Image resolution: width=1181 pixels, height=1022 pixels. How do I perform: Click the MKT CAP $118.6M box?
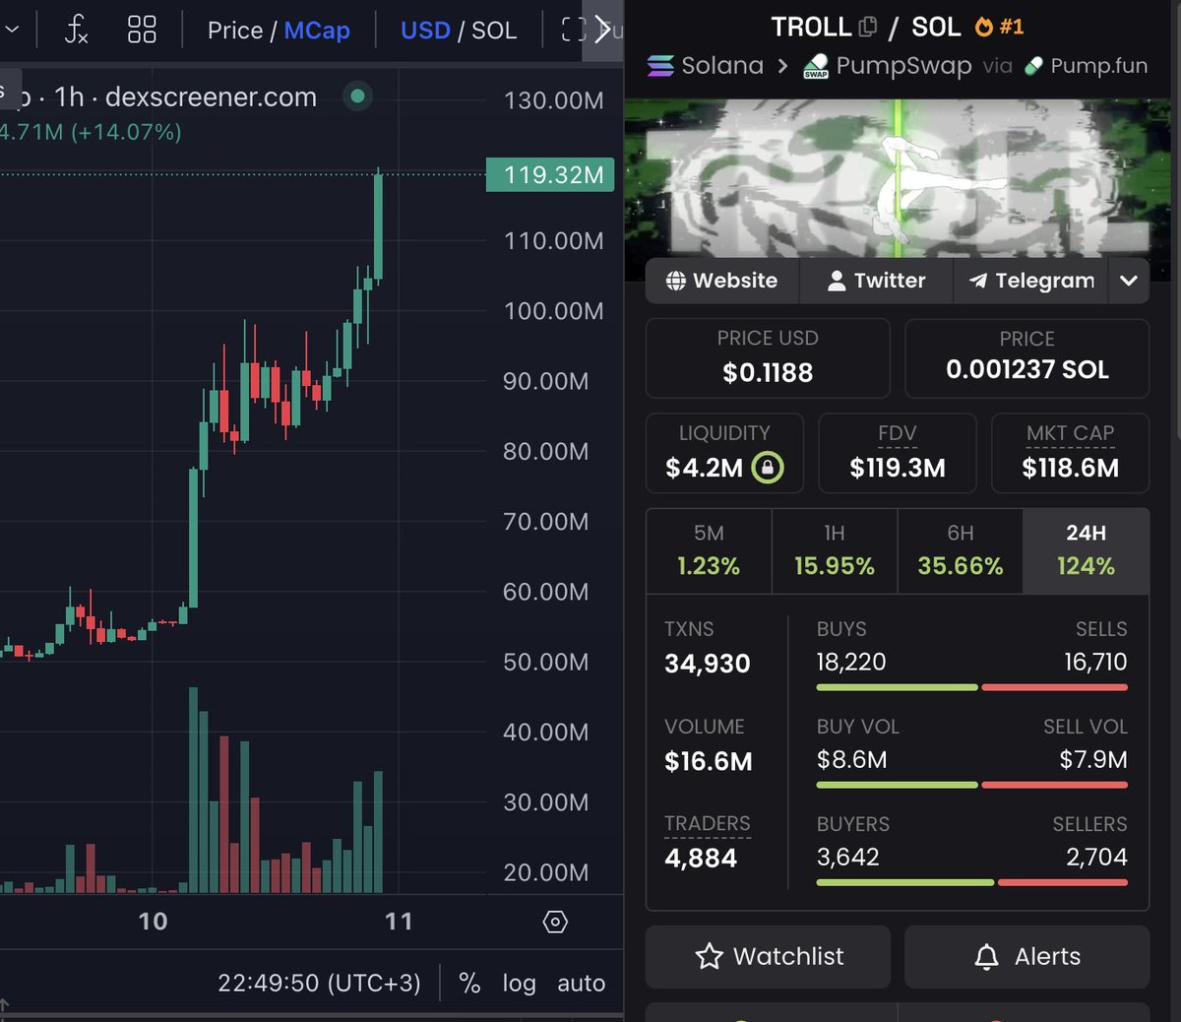click(x=1070, y=453)
